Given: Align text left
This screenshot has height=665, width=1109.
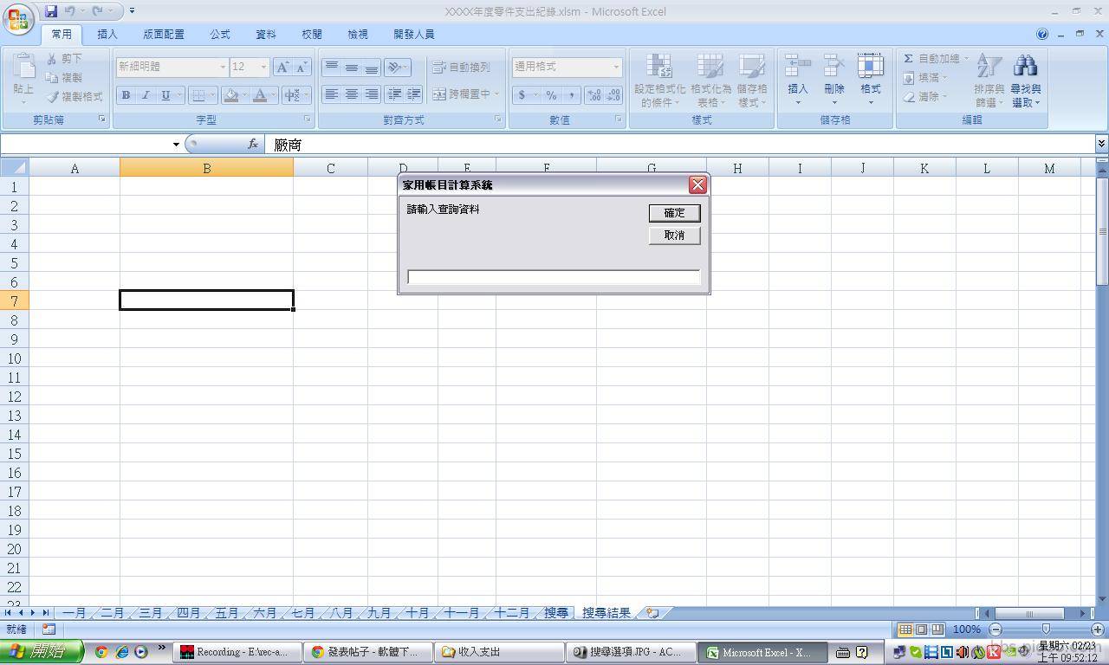Looking at the screenshot, I should 331,94.
